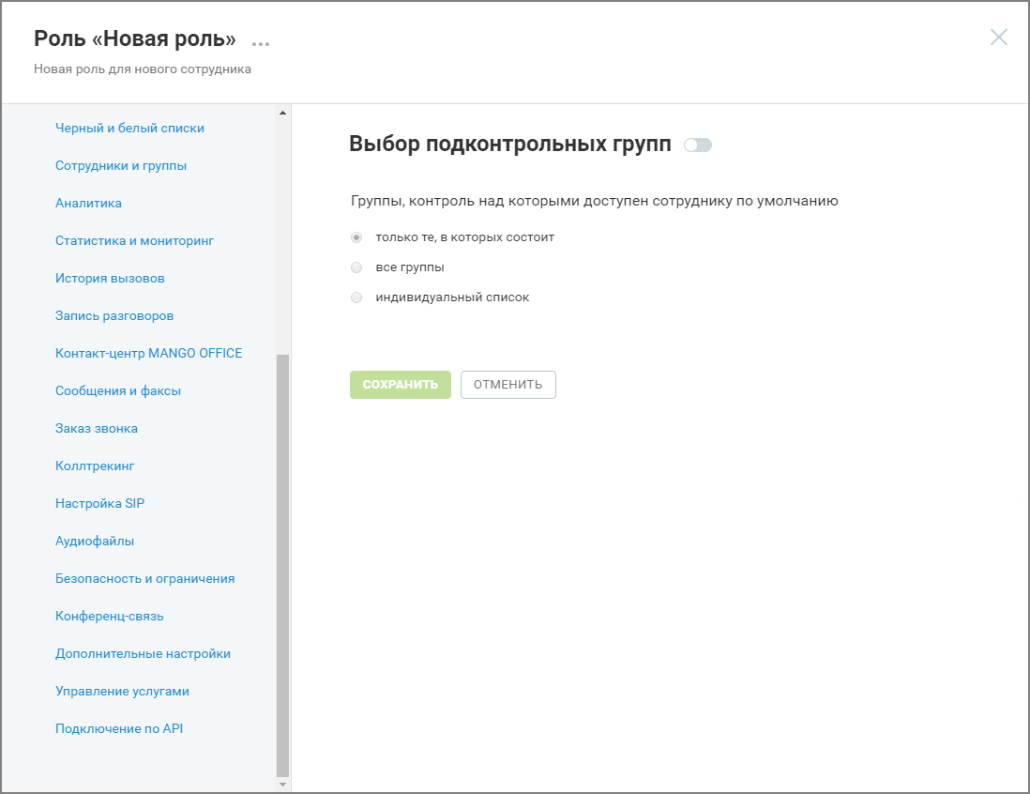This screenshot has width=1030, height=794.
Task: Open «Сотрудники и группы» section
Action: [121, 165]
